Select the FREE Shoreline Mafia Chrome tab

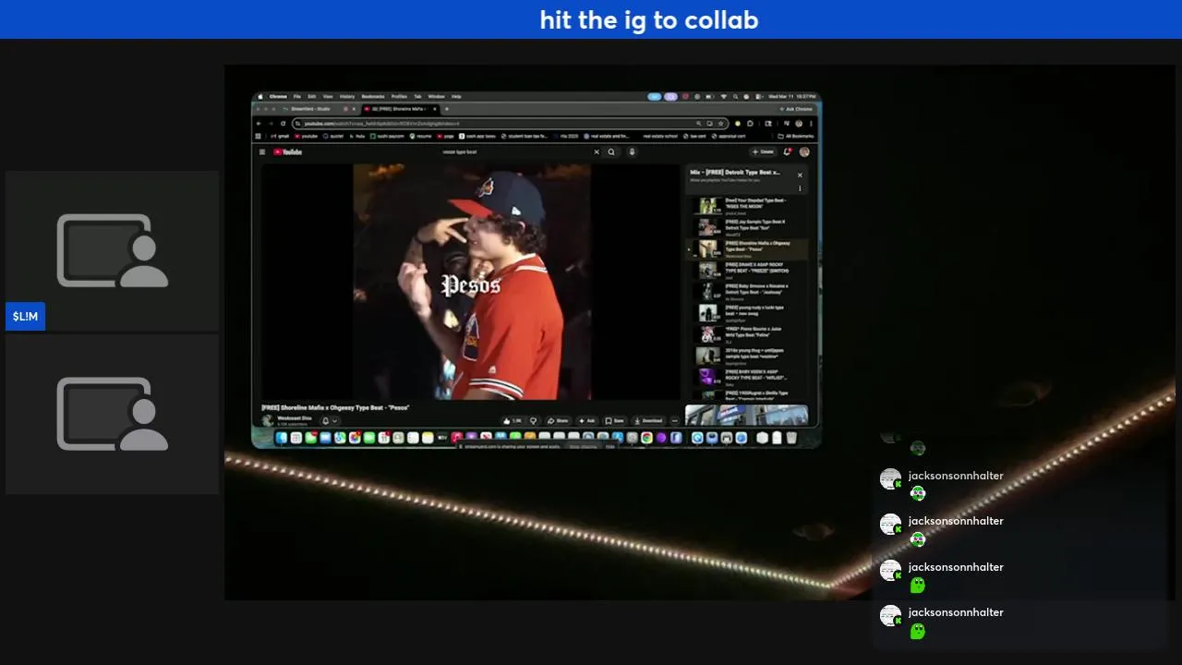[x=400, y=109]
